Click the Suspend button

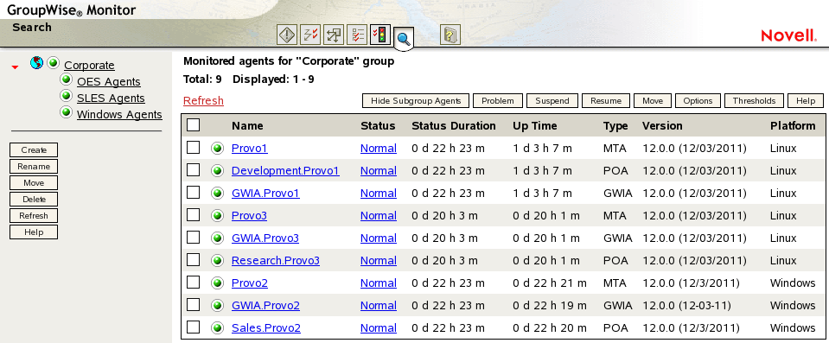(552, 101)
